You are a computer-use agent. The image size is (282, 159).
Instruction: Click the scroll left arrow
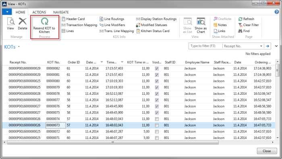pos(4,142)
